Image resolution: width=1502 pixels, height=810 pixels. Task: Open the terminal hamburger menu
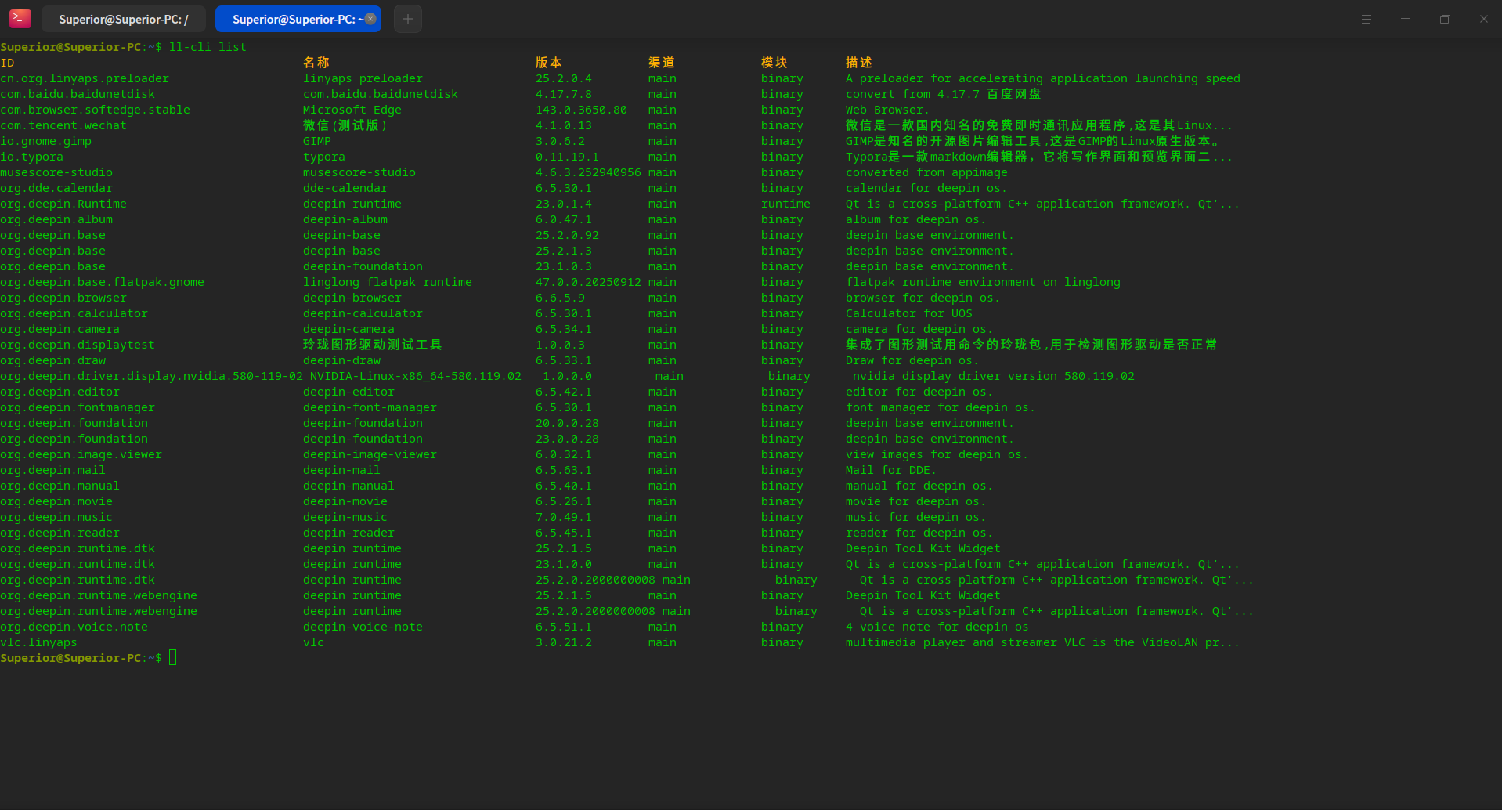coord(1367,19)
